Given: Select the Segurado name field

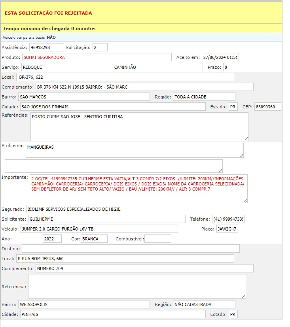Looking at the screenshot, I should (135, 209).
